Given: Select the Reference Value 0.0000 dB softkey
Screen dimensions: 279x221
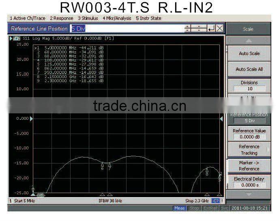Looking at the screenshot, I should tap(249, 134).
